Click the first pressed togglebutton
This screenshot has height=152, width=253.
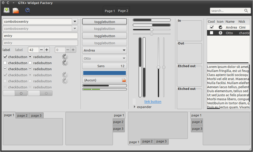[x=105, y=22]
